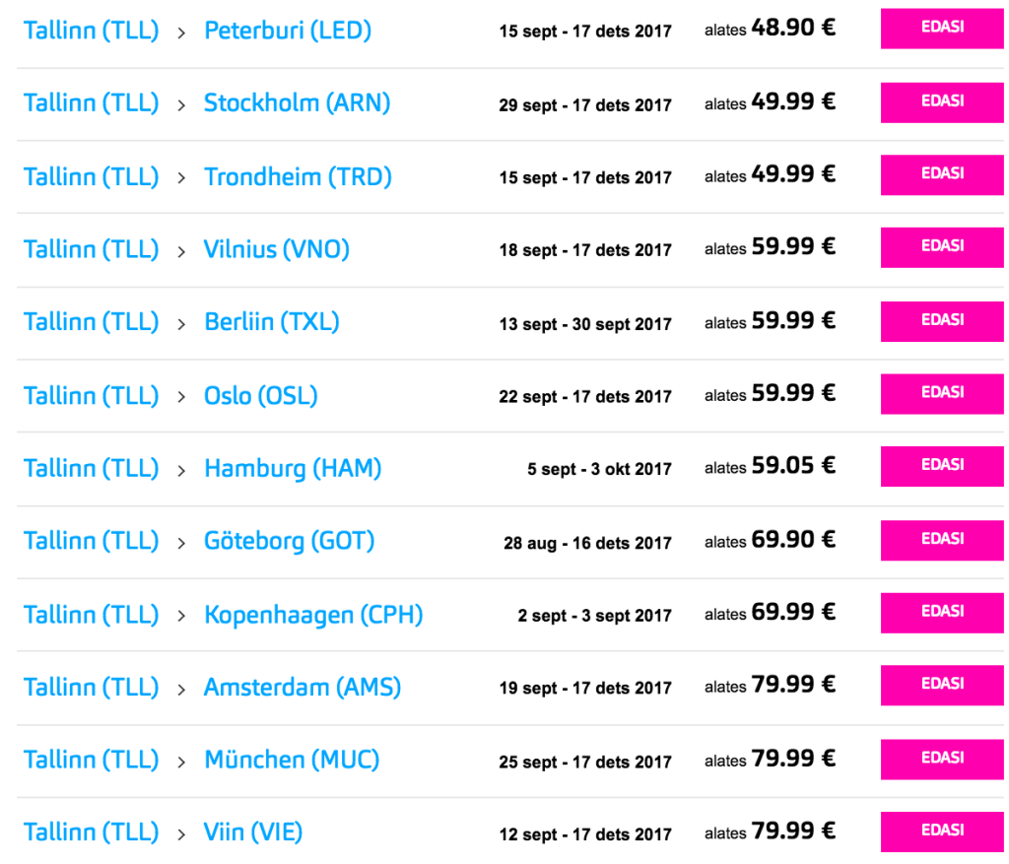This screenshot has height=864, width=1009.
Task: Click the arrow chevron before Oslo (OSL)
Action: coord(181,397)
